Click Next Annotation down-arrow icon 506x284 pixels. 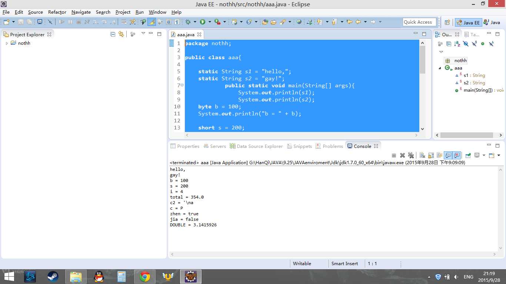(x=319, y=22)
